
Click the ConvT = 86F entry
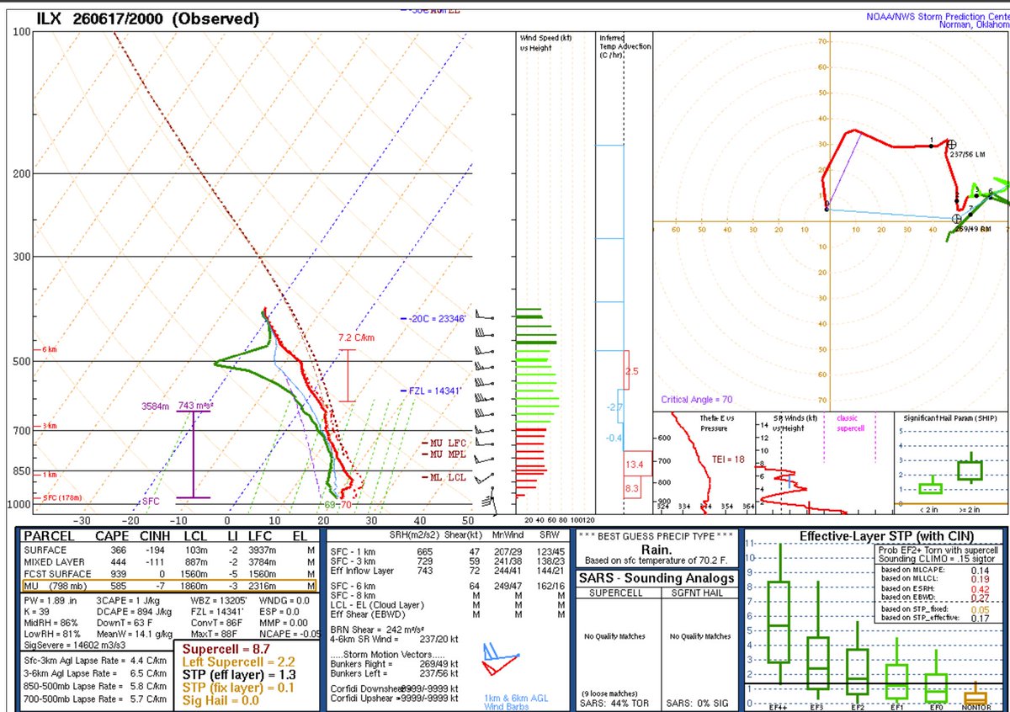(218, 622)
